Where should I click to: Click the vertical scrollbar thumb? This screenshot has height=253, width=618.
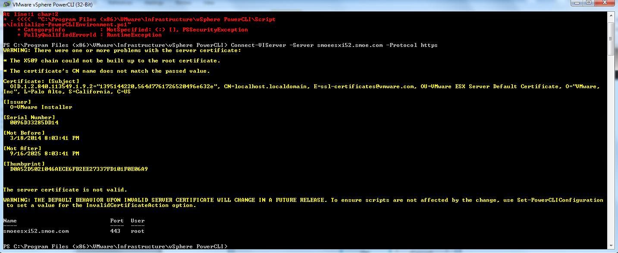click(611, 39)
